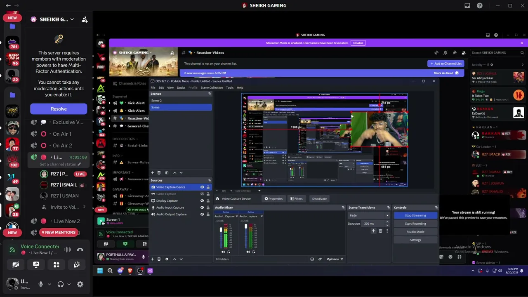Open microphone options chevron in user panel
Viewport: 528px width, 297px height.
[49, 284]
